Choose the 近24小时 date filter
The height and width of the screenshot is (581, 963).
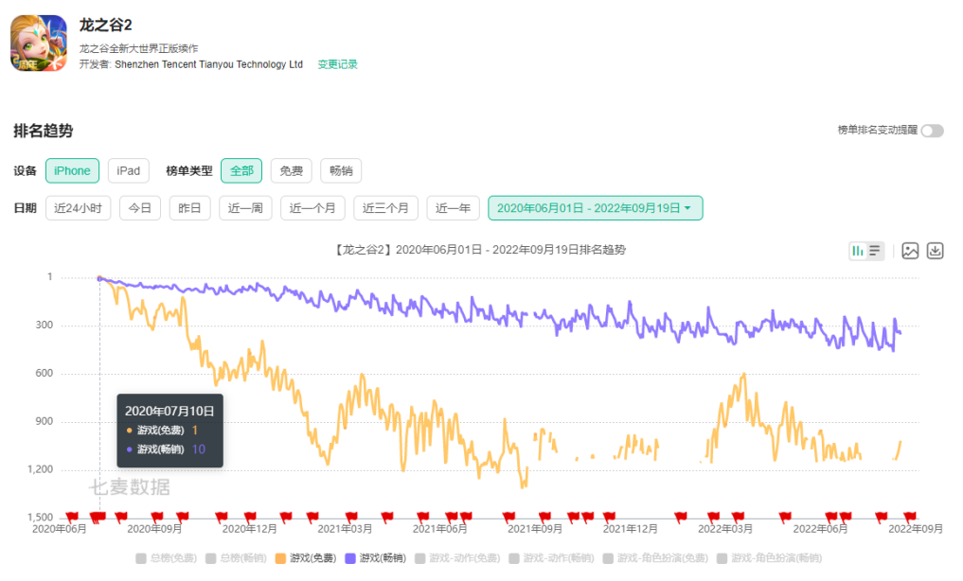tap(78, 208)
